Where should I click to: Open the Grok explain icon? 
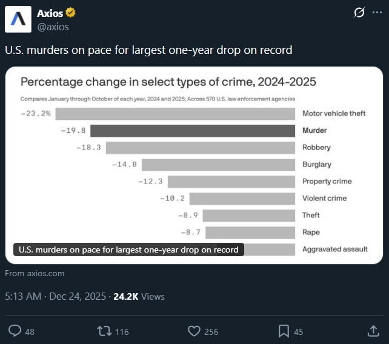click(359, 13)
